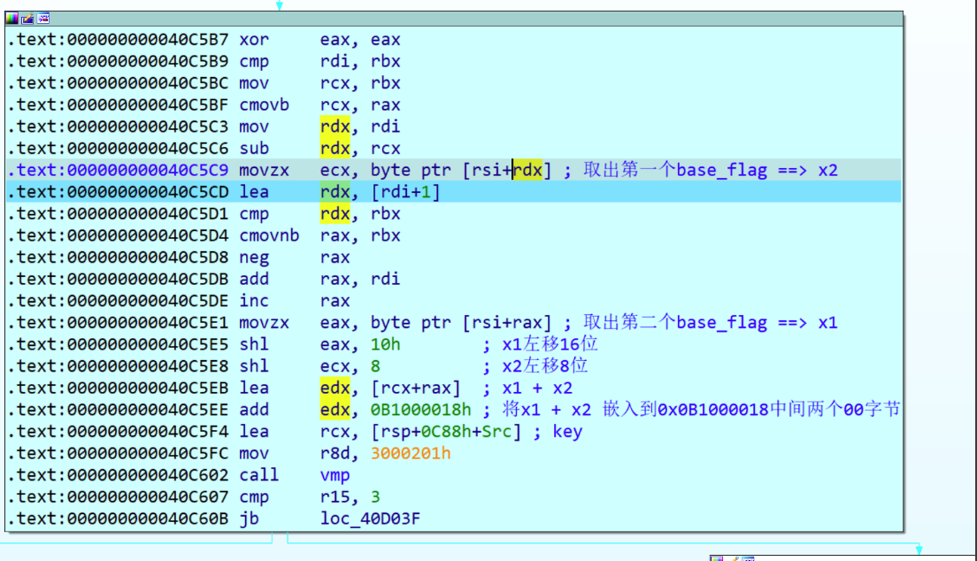Click the incoming edge arrow above the node
This screenshot has height=561, width=977.
(280, 5)
